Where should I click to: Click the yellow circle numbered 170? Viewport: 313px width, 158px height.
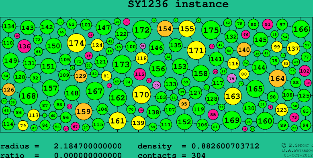[141, 95]
